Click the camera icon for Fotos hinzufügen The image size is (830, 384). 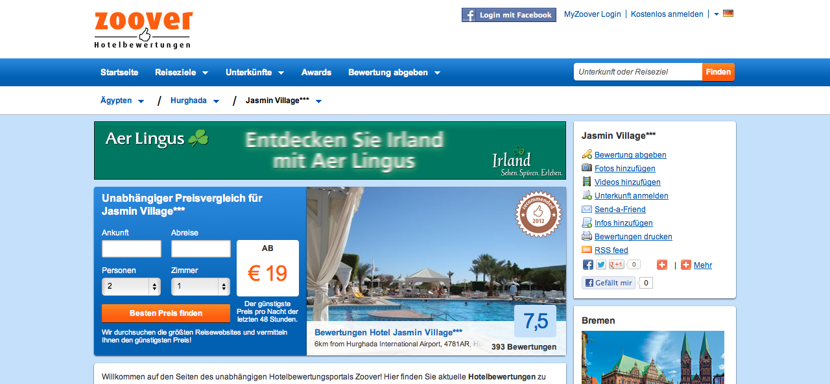(587, 168)
